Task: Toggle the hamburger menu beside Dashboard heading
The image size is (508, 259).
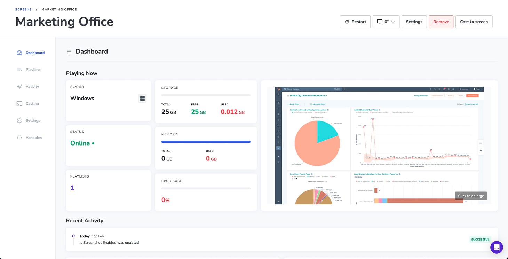Action: point(69,52)
